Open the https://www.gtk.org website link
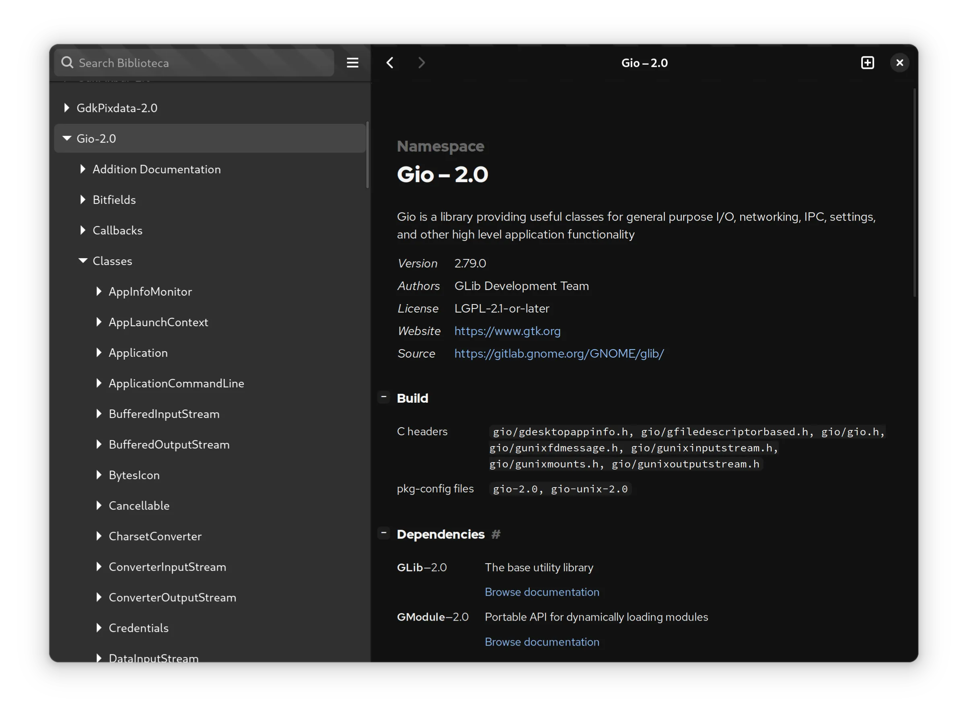This screenshot has height=716, width=967. coord(507,331)
